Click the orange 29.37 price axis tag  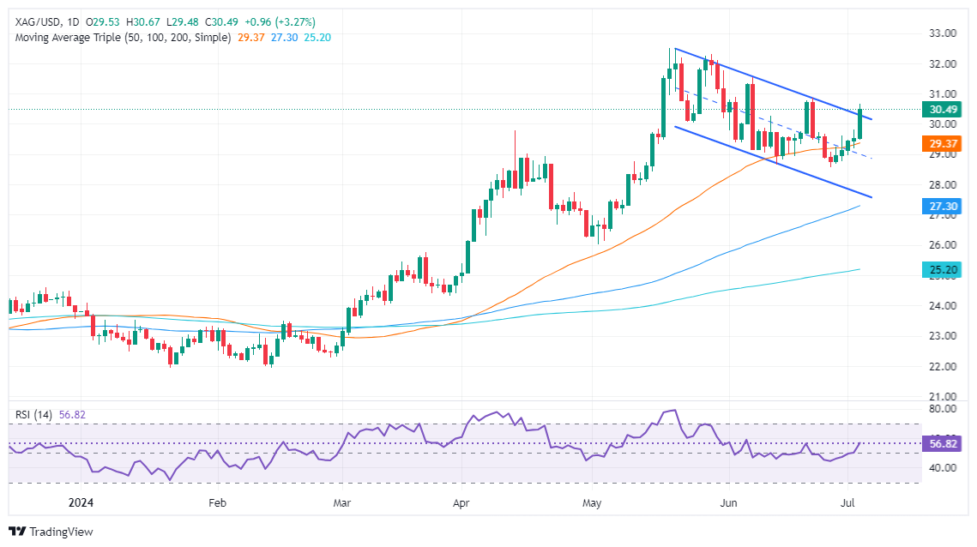(942, 144)
